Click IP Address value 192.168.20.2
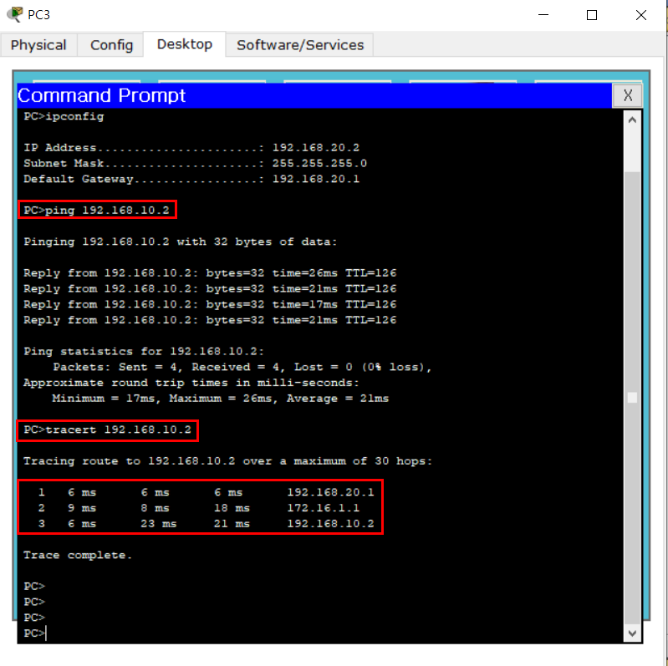Viewport: 668px width, 666px height. 316,148
